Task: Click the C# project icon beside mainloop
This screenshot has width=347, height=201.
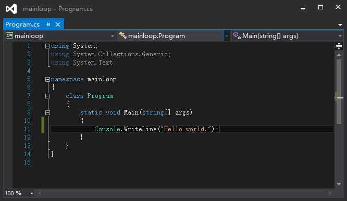Action: point(9,35)
